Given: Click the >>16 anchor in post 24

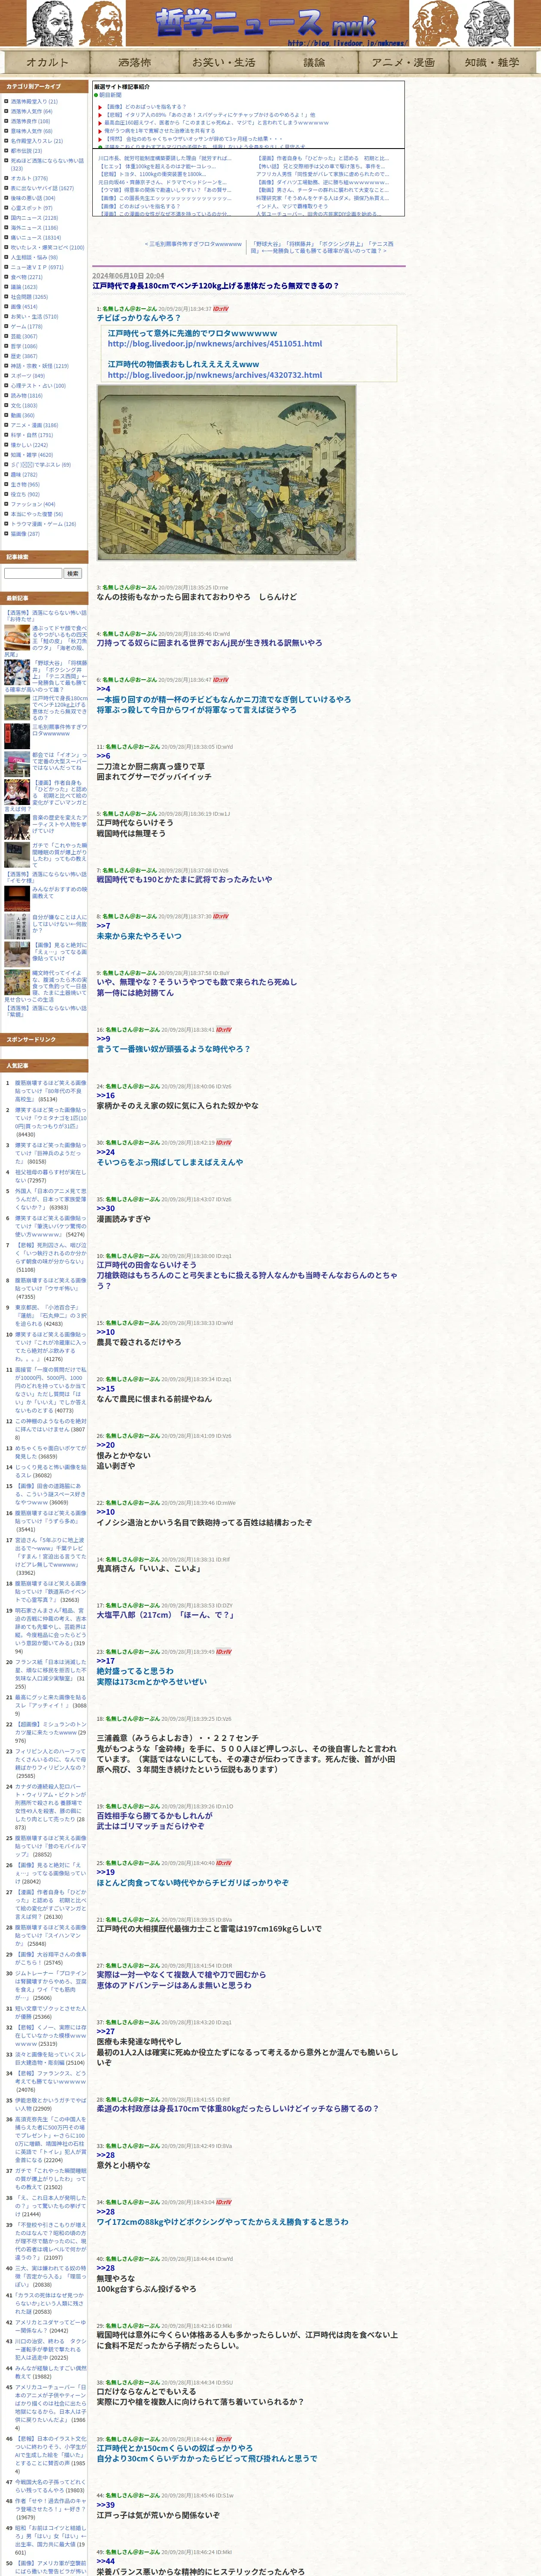Looking at the screenshot, I should tap(105, 1095).
